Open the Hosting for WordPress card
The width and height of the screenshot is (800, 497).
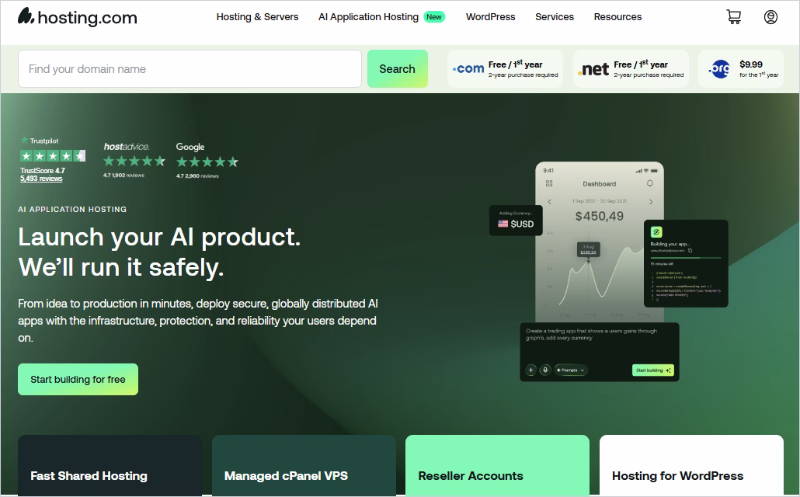[691, 465]
